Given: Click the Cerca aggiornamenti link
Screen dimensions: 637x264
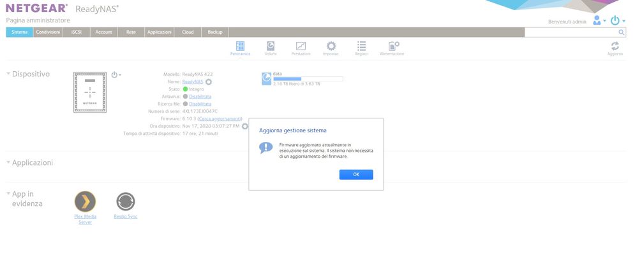Looking at the screenshot, I should tap(220, 119).
